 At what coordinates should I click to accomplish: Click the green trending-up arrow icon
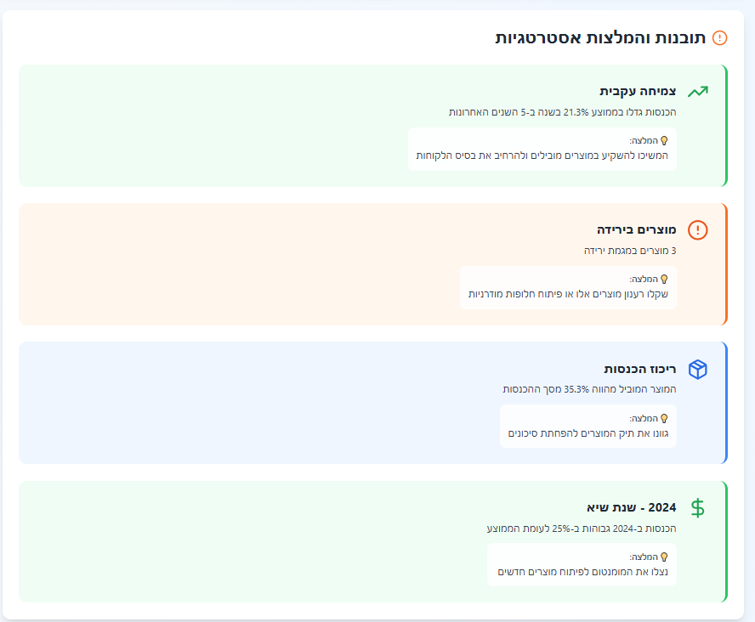pyautogui.click(x=697, y=92)
